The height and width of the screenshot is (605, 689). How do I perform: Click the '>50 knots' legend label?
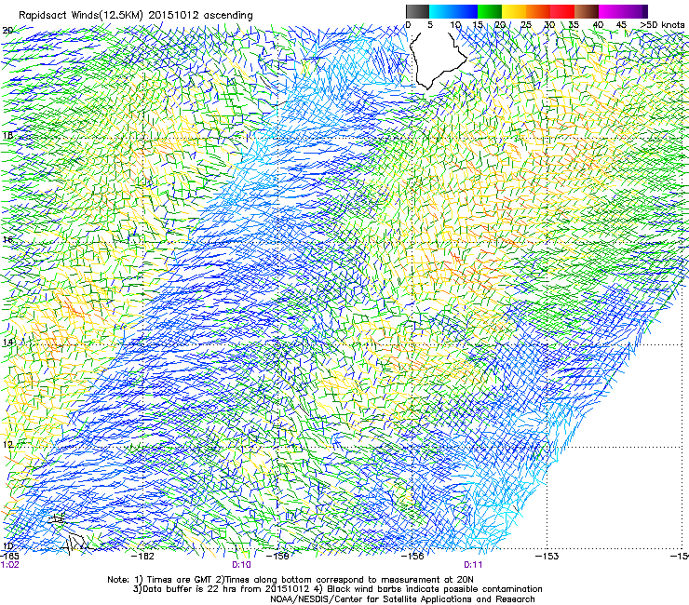662,25
